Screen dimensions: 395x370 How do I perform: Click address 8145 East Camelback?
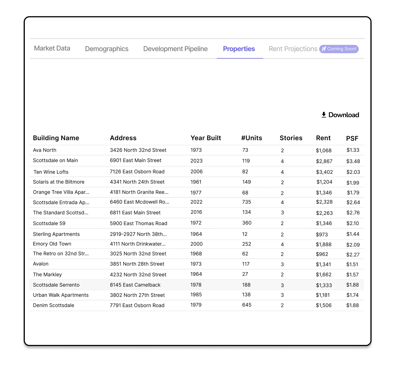point(135,285)
